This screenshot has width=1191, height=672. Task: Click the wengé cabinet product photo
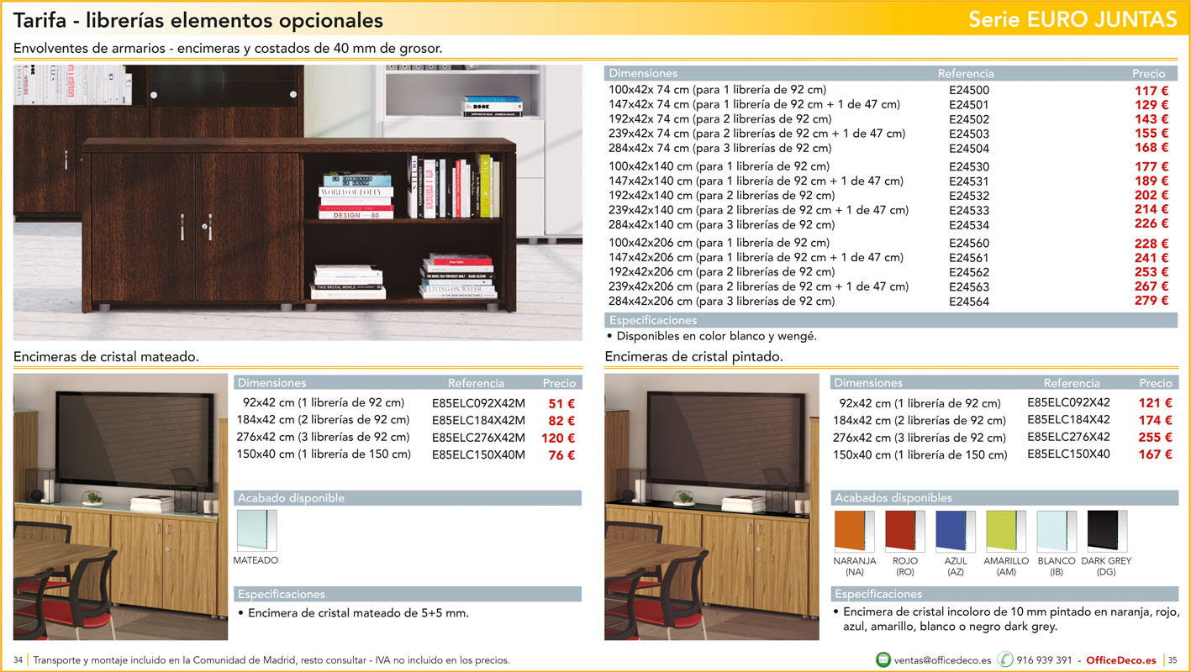click(298, 202)
